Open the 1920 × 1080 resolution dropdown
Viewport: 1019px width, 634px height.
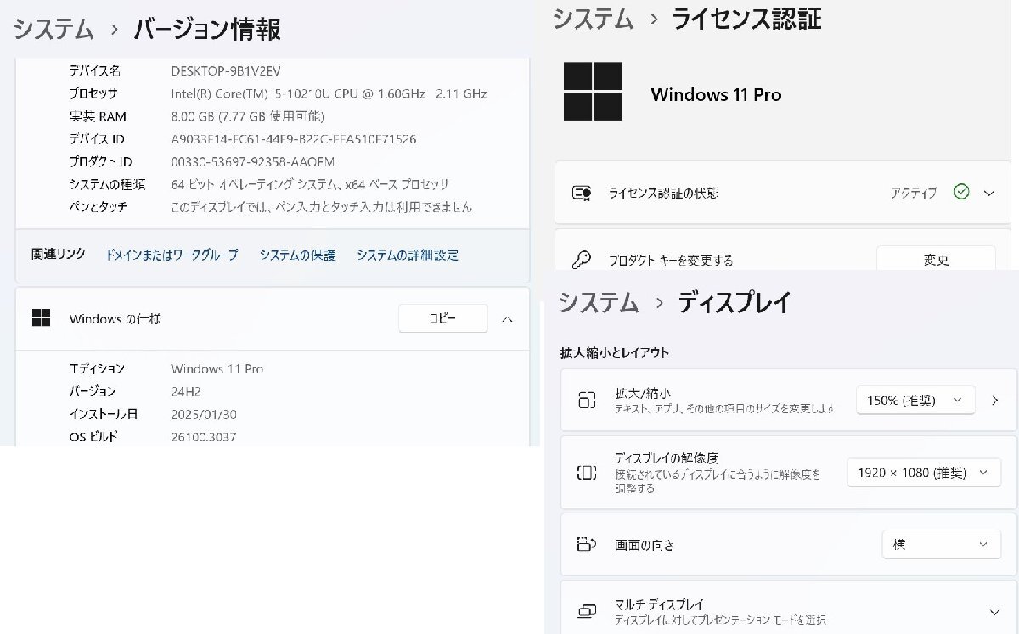click(923, 472)
